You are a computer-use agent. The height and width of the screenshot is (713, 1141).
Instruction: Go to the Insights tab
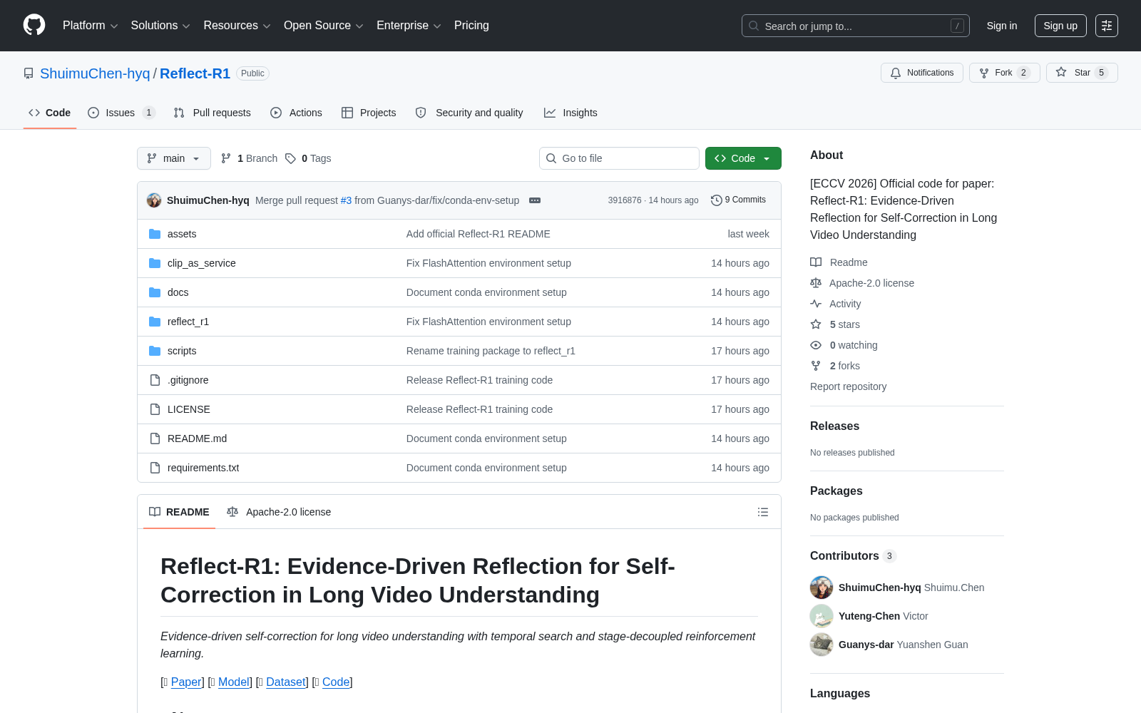point(570,113)
